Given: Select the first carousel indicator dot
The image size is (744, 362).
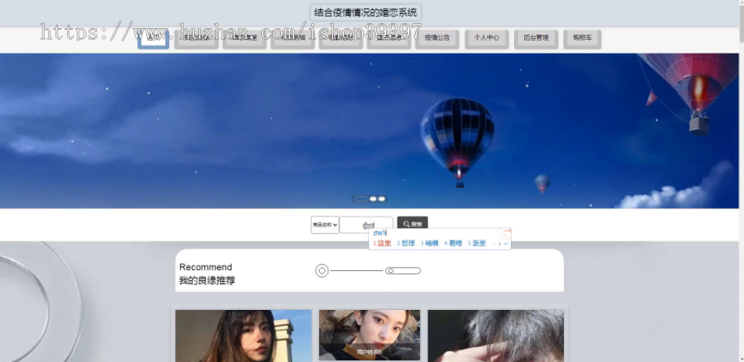Looking at the screenshot, I should coord(361,199).
